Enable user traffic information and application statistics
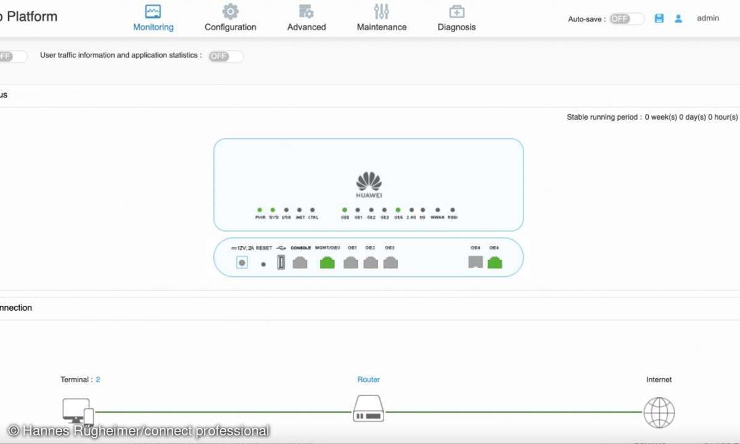 226,56
